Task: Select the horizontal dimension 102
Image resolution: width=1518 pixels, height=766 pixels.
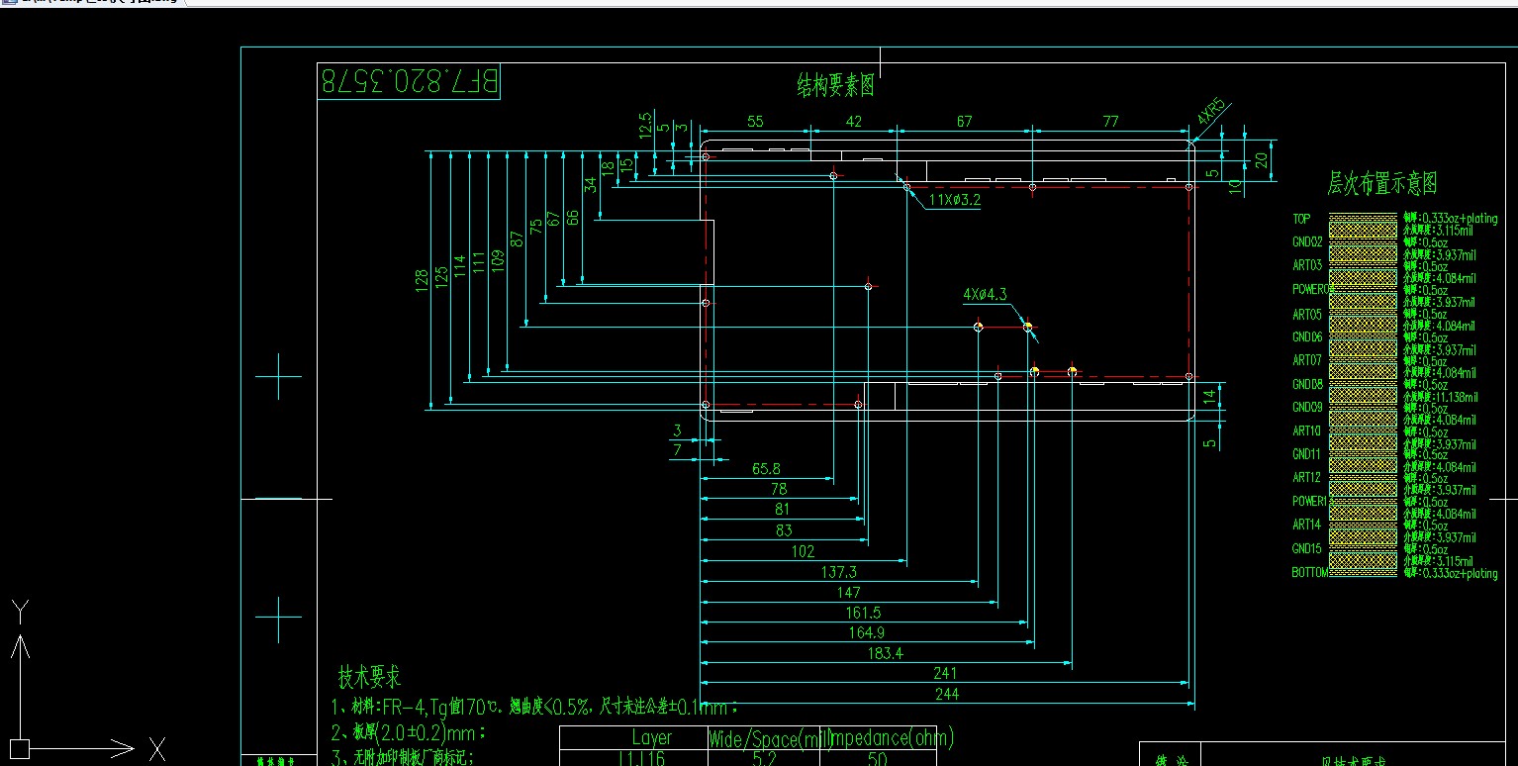Action: (804, 551)
